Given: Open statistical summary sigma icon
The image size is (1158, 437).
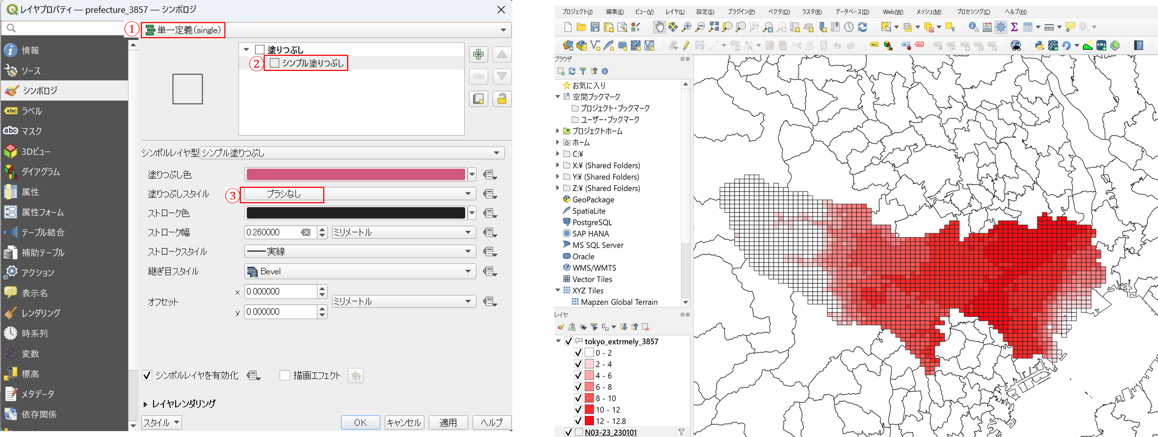Looking at the screenshot, I should [1014, 28].
